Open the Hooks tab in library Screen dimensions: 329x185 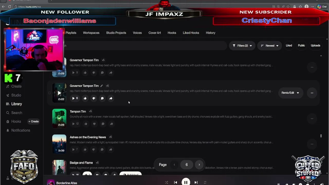pyautogui.click(x=172, y=33)
